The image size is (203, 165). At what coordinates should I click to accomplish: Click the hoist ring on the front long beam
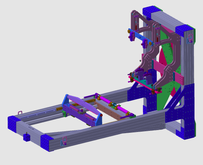(x=64, y=140)
